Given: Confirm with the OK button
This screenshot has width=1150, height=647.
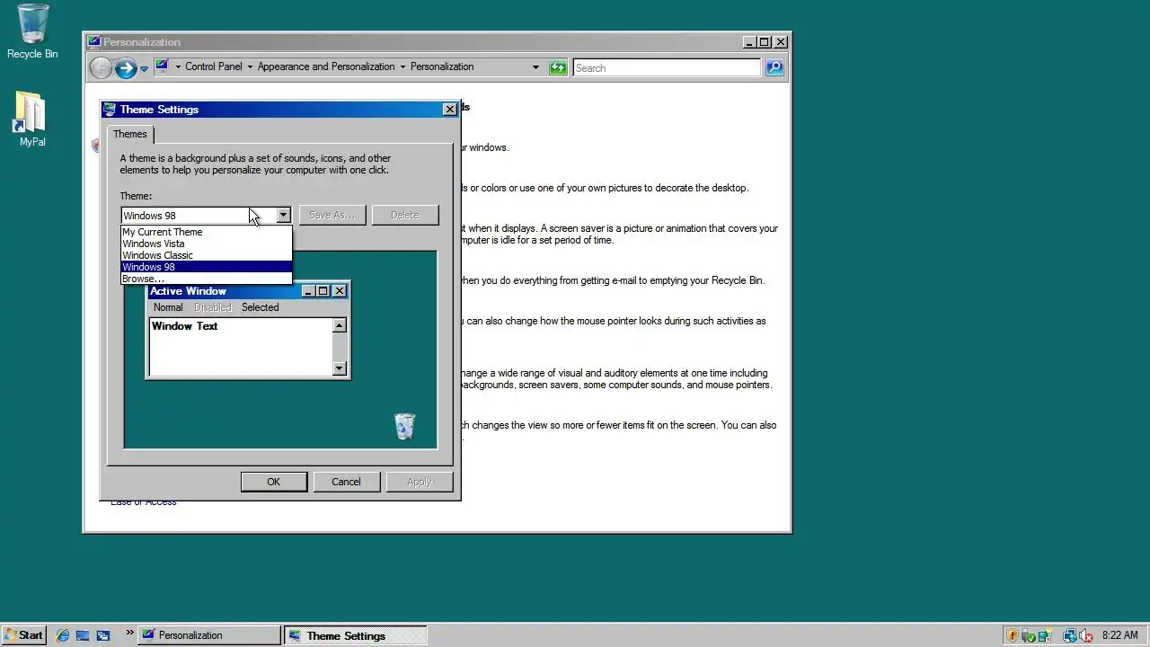Looking at the screenshot, I should pyautogui.click(x=274, y=482).
